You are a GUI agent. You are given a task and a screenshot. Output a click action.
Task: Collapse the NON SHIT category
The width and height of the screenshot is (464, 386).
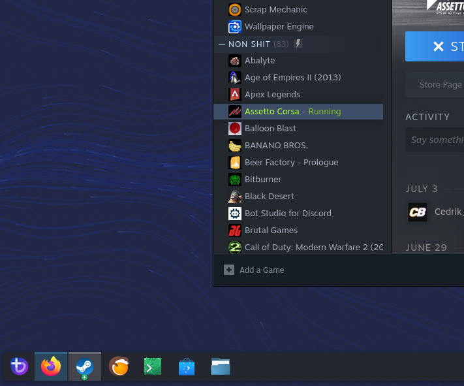pos(222,44)
